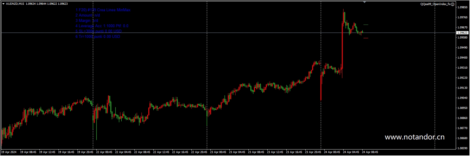Click the 1.09850 price scale label
Screen dimensions: 470x156
coord(463,7)
